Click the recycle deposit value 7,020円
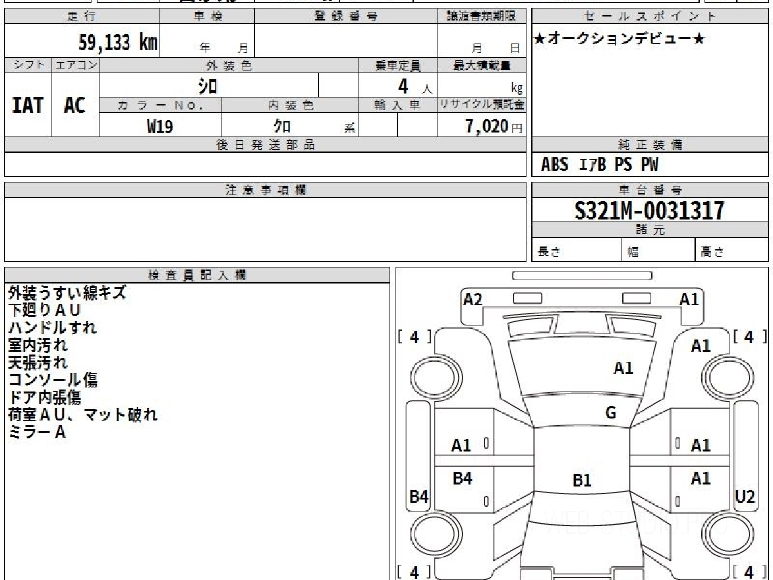 494,126
